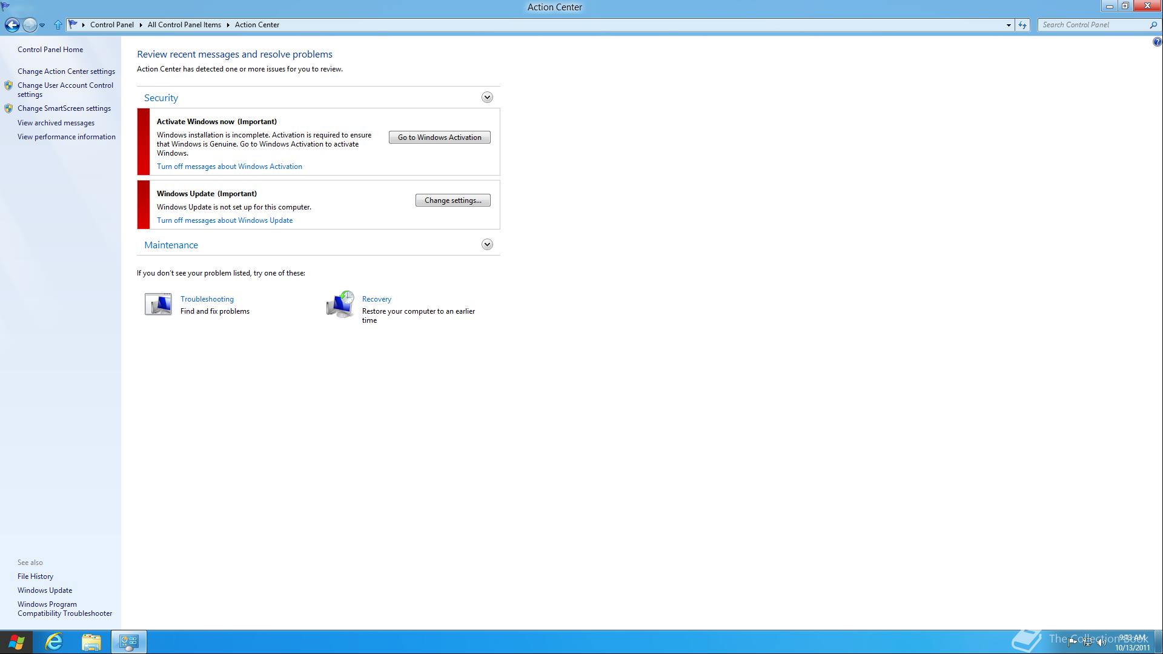
Task: Open the Recovery link
Action: [x=377, y=299]
